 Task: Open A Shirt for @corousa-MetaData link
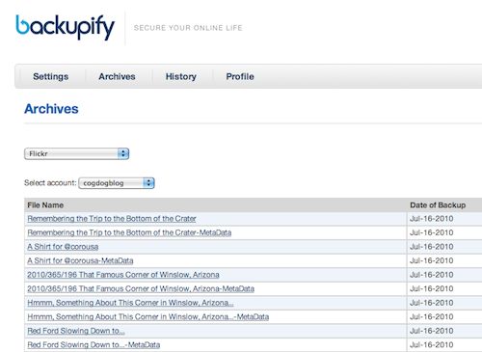80,260
